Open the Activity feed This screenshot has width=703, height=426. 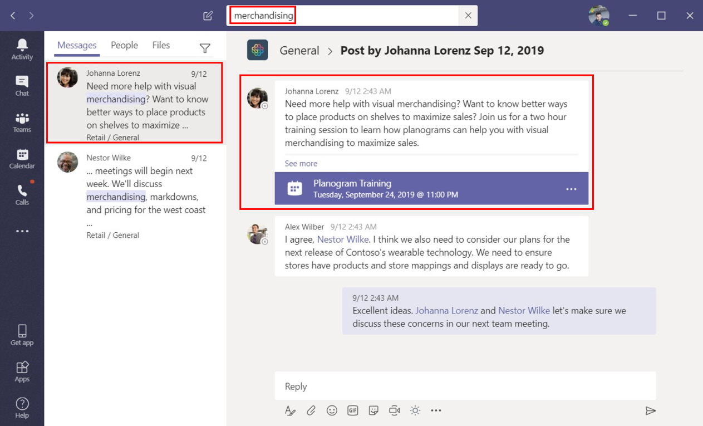(x=22, y=49)
